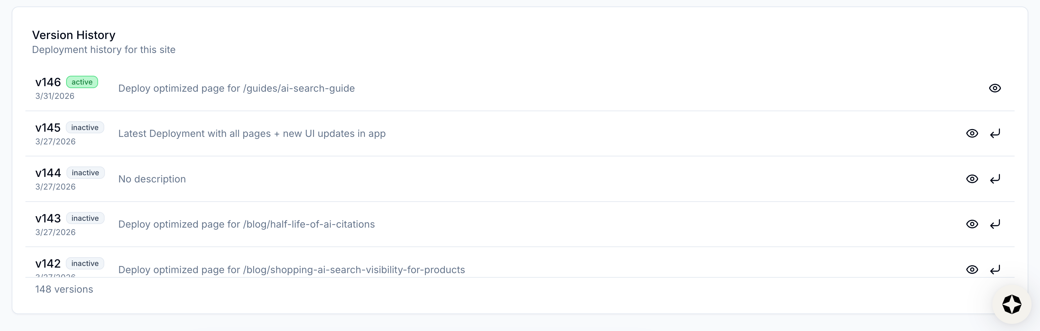This screenshot has width=1040, height=331.
Task: Click the green active badge on v146
Action: (x=82, y=82)
